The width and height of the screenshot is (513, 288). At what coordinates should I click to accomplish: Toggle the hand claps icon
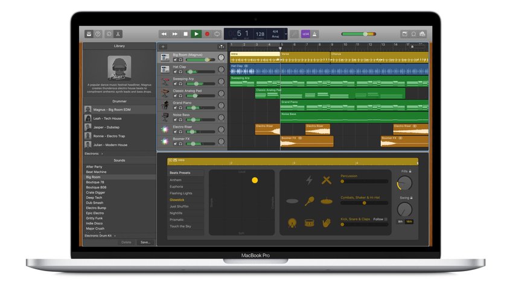pos(326,223)
